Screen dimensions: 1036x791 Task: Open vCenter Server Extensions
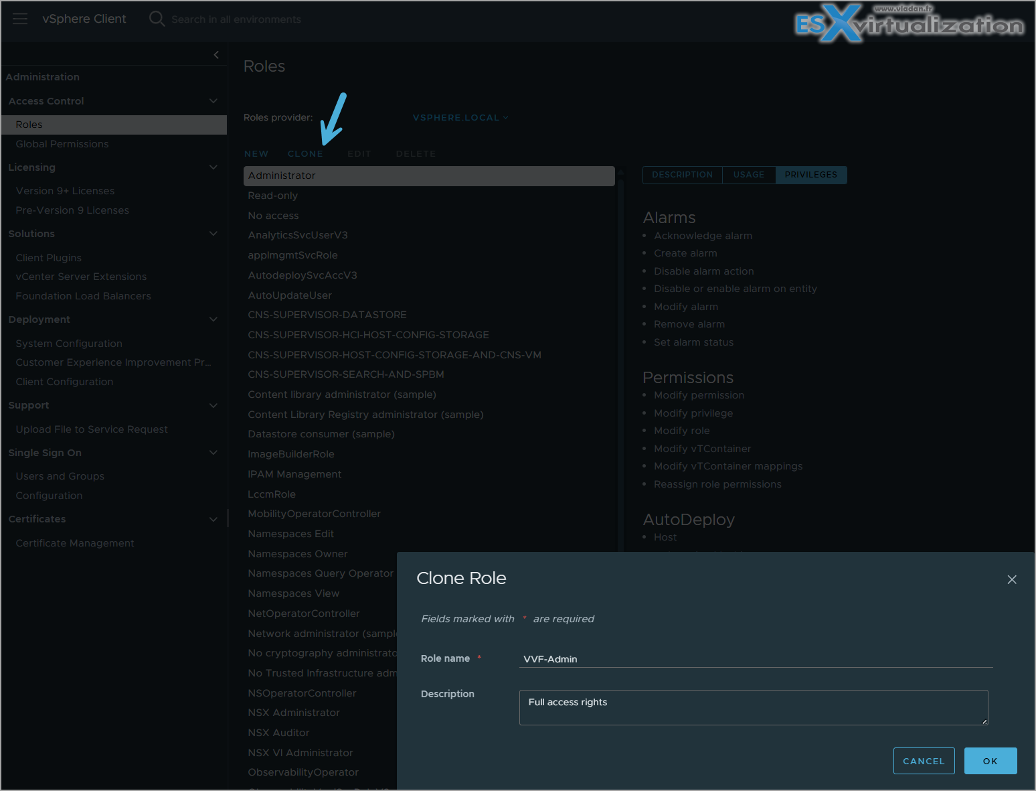pos(81,277)
